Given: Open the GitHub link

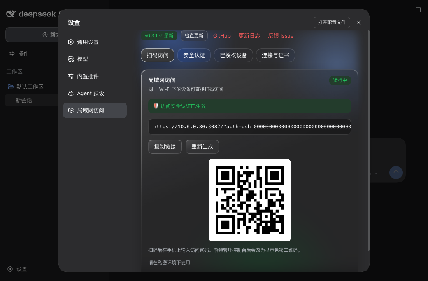Looking at the screenshot, I should coord(222,36).
